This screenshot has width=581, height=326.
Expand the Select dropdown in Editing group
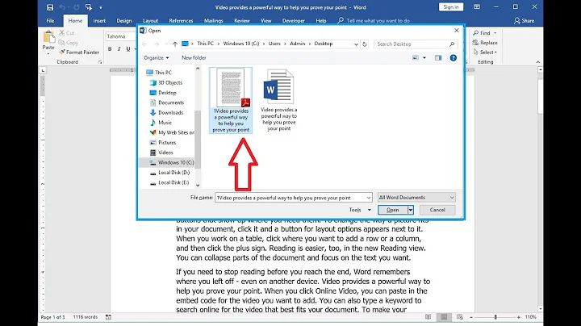pos(485,52)
